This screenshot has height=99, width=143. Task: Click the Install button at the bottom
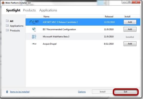click(x=103, y=92)
